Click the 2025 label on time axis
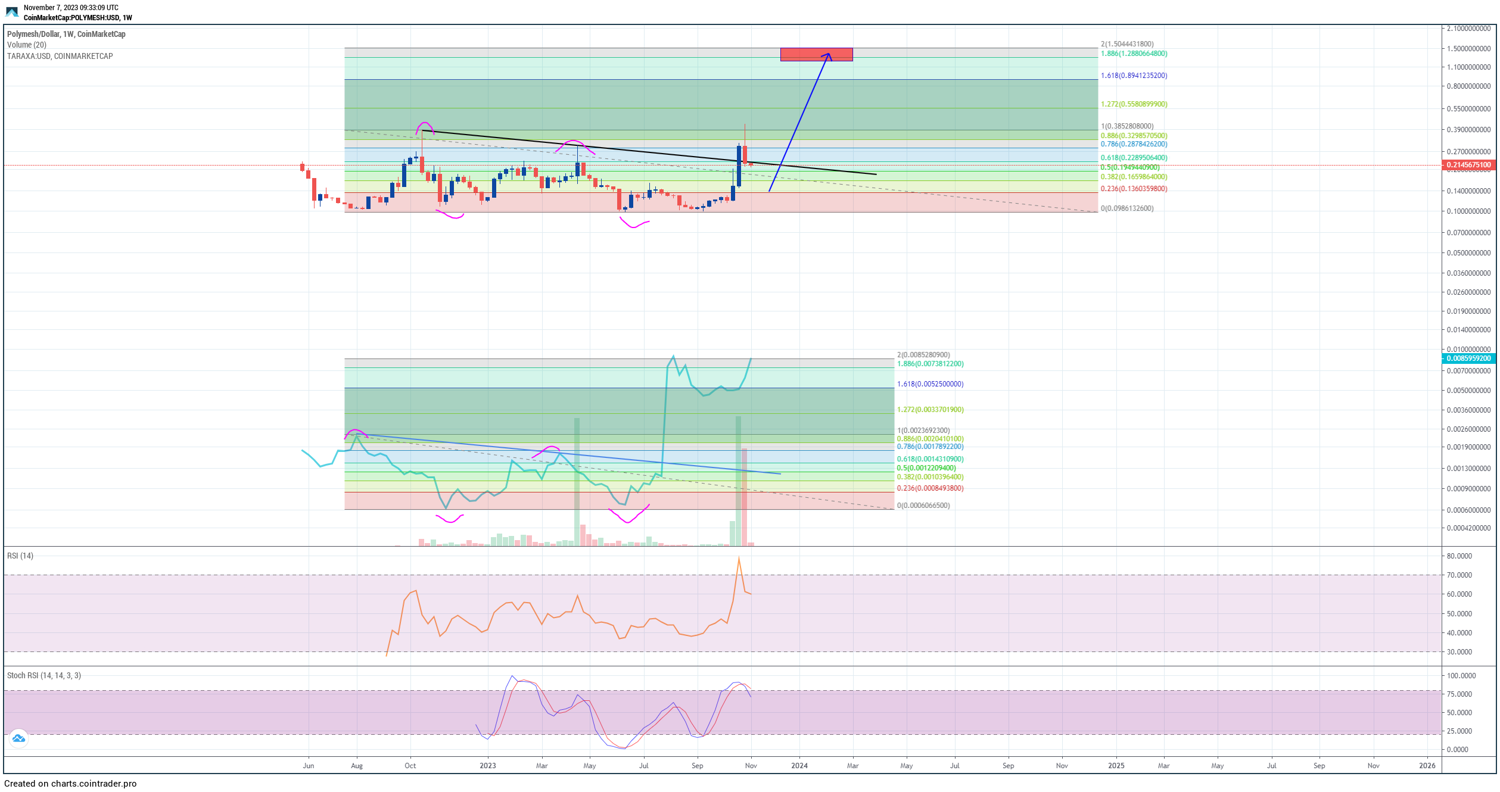The height and width of the screenshot is (792, 1500). pos(1116,766)
